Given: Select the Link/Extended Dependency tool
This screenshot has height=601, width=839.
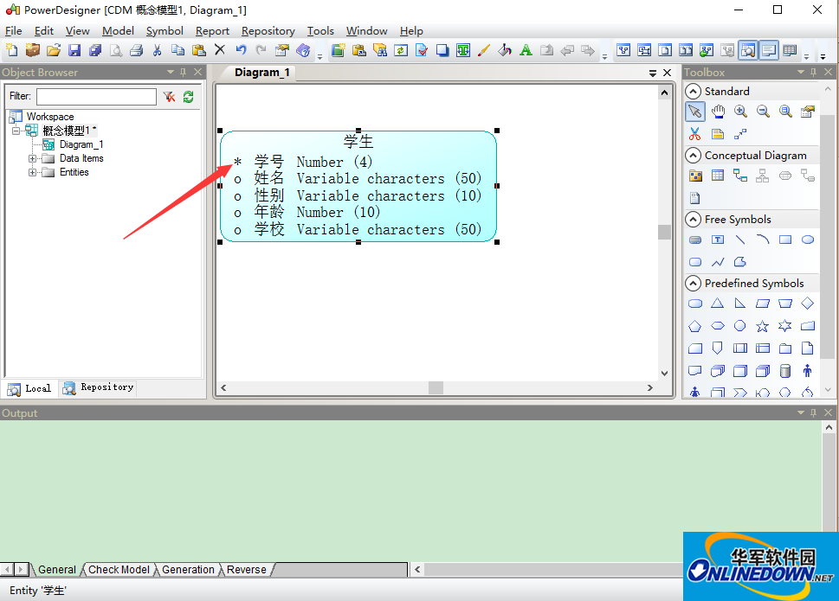Looking at the screenshot, I should [740, 133].
